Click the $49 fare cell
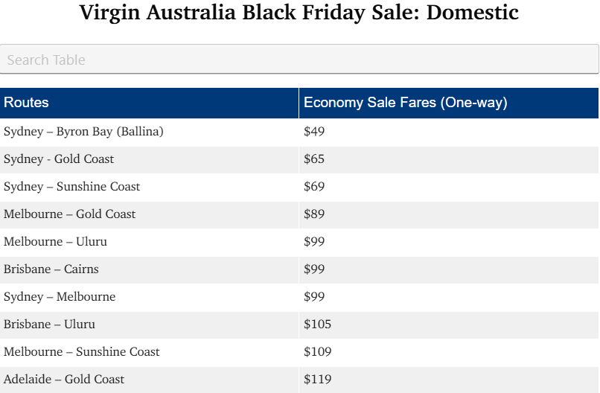This screenshot has width=600, height=393. pyautogui.click(x=314, y=132)
